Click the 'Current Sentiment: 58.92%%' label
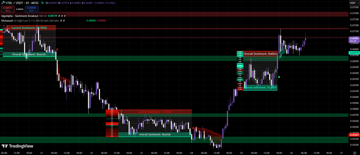The height and width of the screenshot is (155, 360). point(29,27)
